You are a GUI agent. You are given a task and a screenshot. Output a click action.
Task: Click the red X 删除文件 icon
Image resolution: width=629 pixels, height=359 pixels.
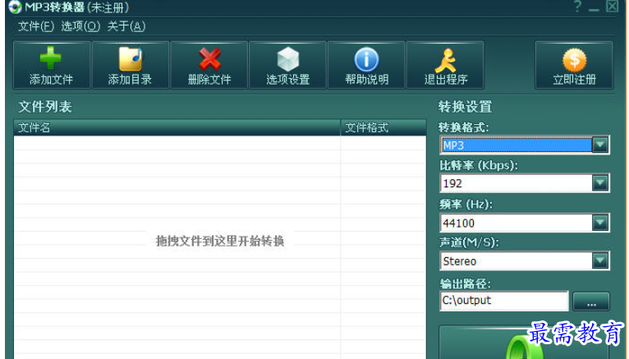209,59
